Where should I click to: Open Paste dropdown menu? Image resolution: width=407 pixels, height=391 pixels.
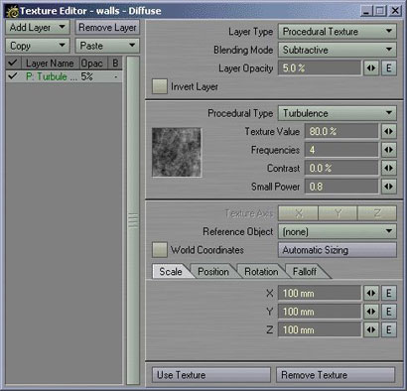tap(107, 46)
